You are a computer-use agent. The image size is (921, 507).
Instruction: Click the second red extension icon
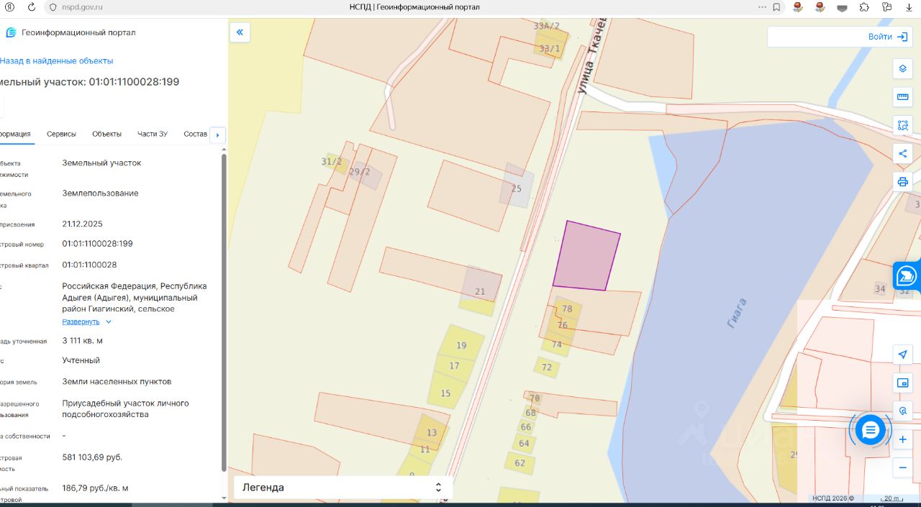tap(820, 7)
